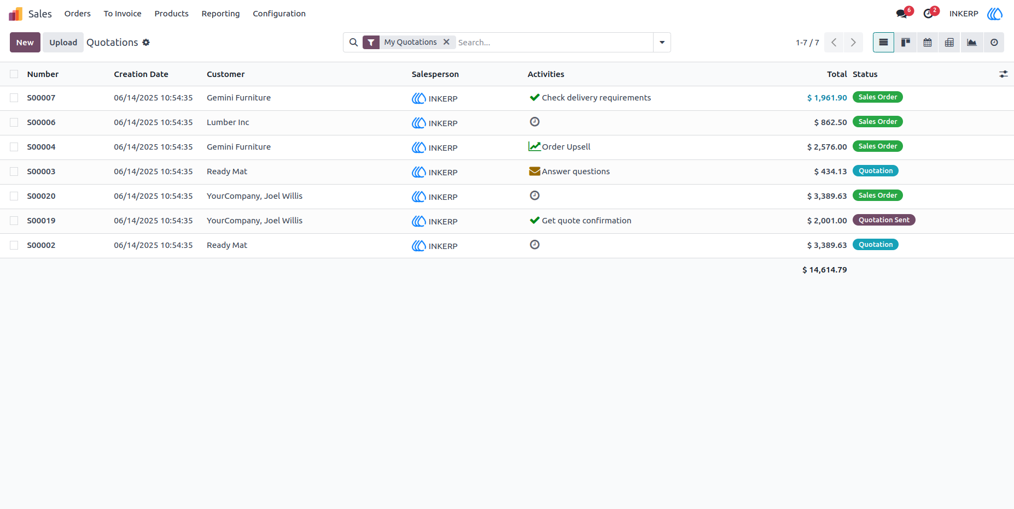Switch to graph view
This screenshot has height=509, width=1014.
(x=972, y=42)
